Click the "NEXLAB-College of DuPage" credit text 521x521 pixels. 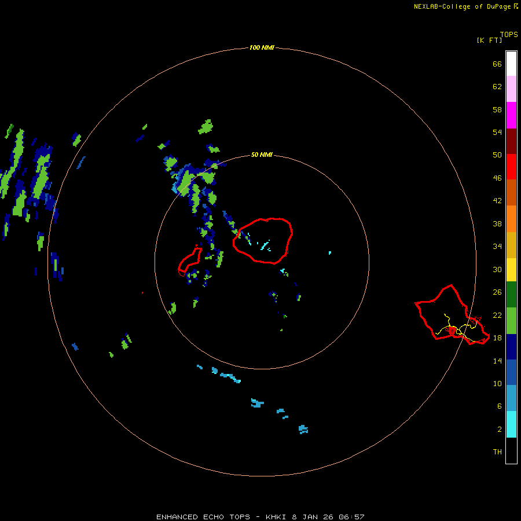463,6
